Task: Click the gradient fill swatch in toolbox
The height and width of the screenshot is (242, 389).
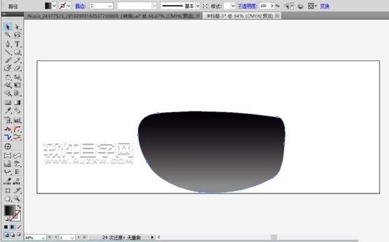Action: tap(10, 210)
